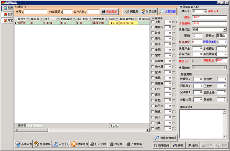
Task: Click the horizontal scrollbar right arrow
Action: pyautogui.click(x=148, y=130)
